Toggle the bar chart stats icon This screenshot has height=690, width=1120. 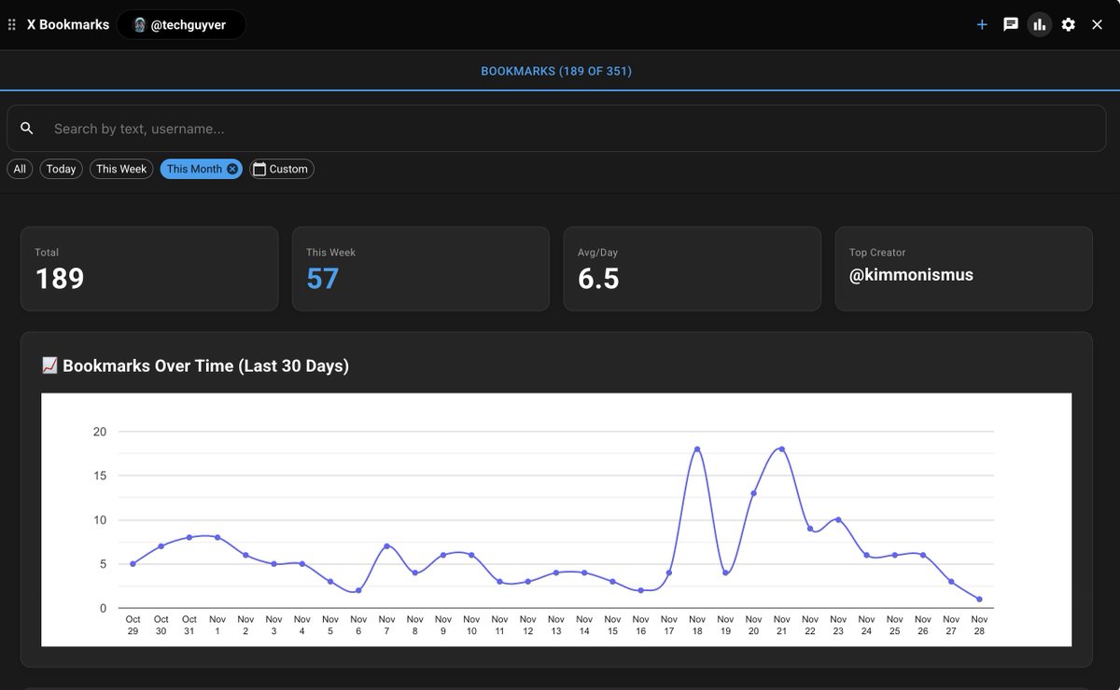click(1040, 25)
